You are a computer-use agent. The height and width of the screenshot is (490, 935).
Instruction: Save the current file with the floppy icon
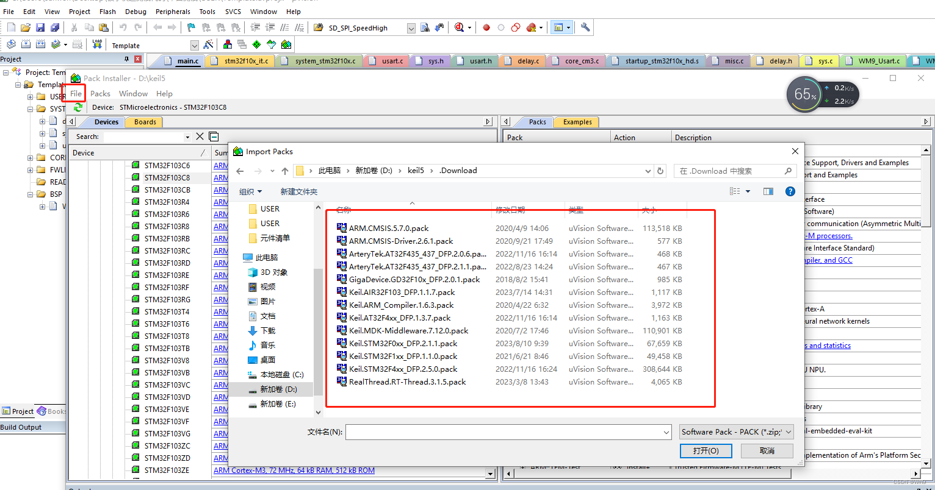point(40,27)
